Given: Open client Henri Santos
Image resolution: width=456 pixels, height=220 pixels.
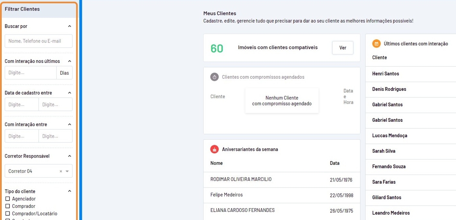Looking at the screenshot, I should coord(386,74).
